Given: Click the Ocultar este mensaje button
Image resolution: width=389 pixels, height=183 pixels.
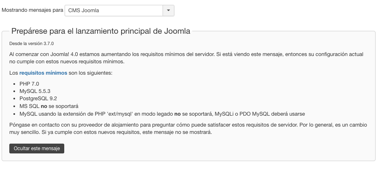Looking at the screenshot, I should click(37, 149).
